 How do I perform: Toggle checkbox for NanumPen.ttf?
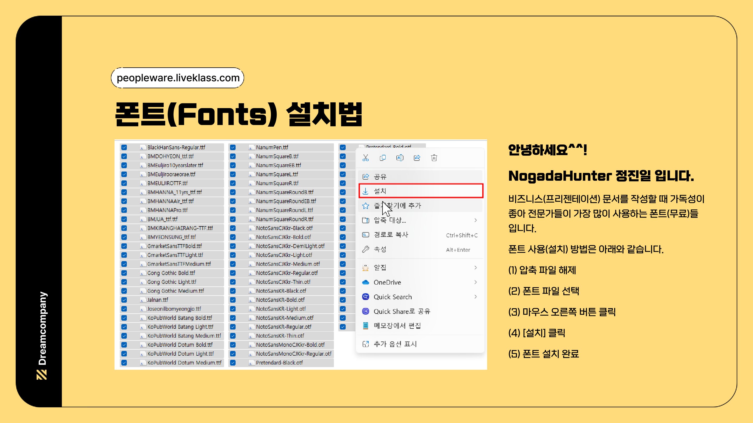click(233, 148)
